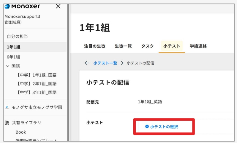This screenshot has width=237, height=143.
Task: Click the 共有ライブラリ books icon
Action: pos(7,123)
